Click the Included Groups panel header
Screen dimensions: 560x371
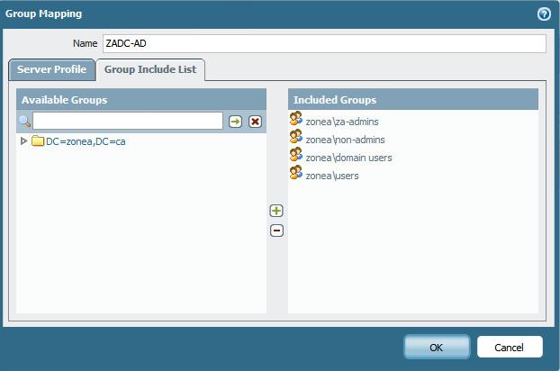point(413,100)
